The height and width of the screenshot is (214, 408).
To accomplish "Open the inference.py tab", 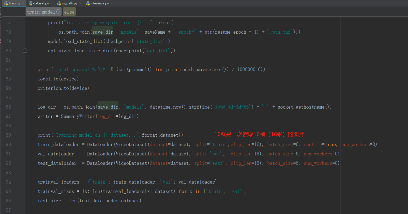I will (x=100, y=3).
